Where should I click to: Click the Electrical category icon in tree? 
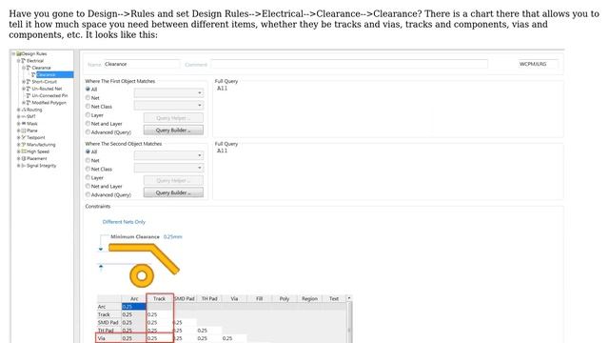[23, 61]
